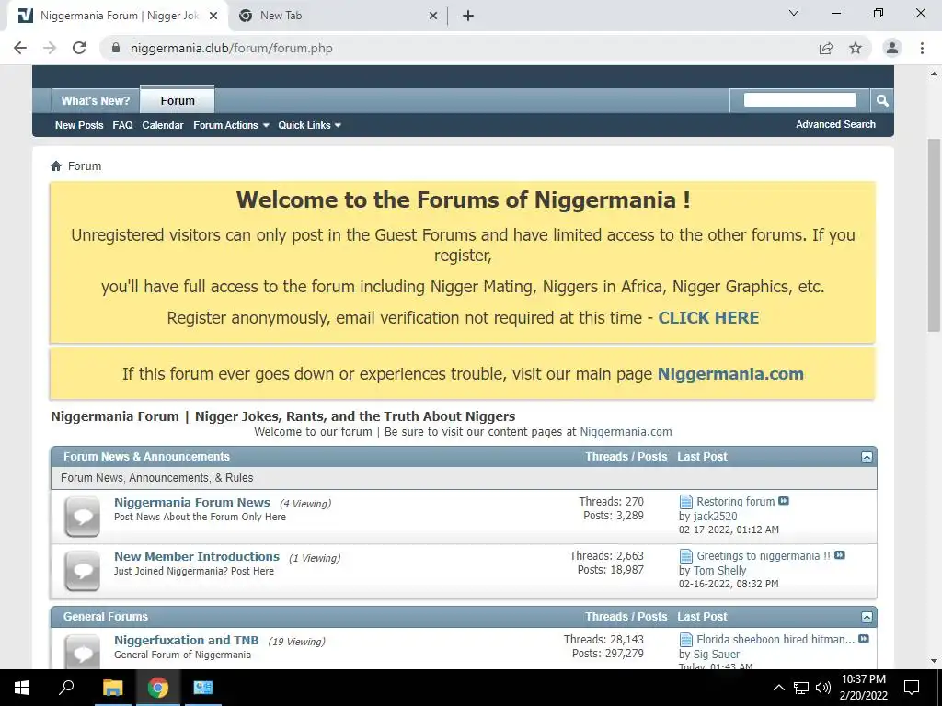Open Chrome's three-dot menu

[x=922, y=48]
